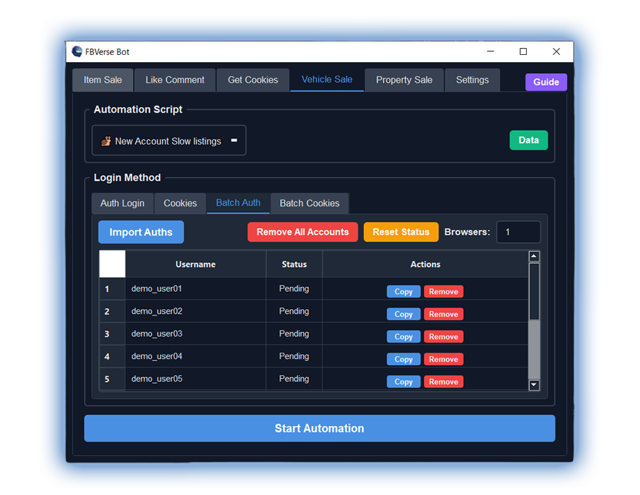This screenshot has height=495, width=640.
Task: Click the Reset Status button
Action: [401, 232]
